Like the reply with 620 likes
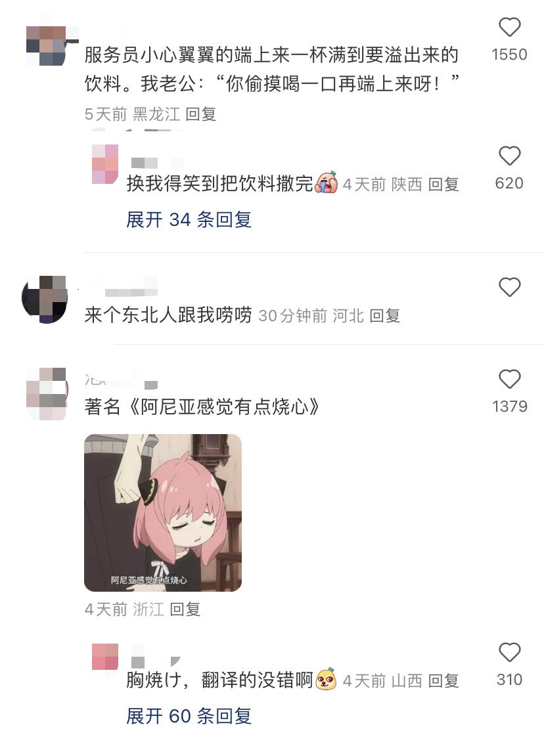Screen dimensions: 544x748 click(x=509, y=156)
